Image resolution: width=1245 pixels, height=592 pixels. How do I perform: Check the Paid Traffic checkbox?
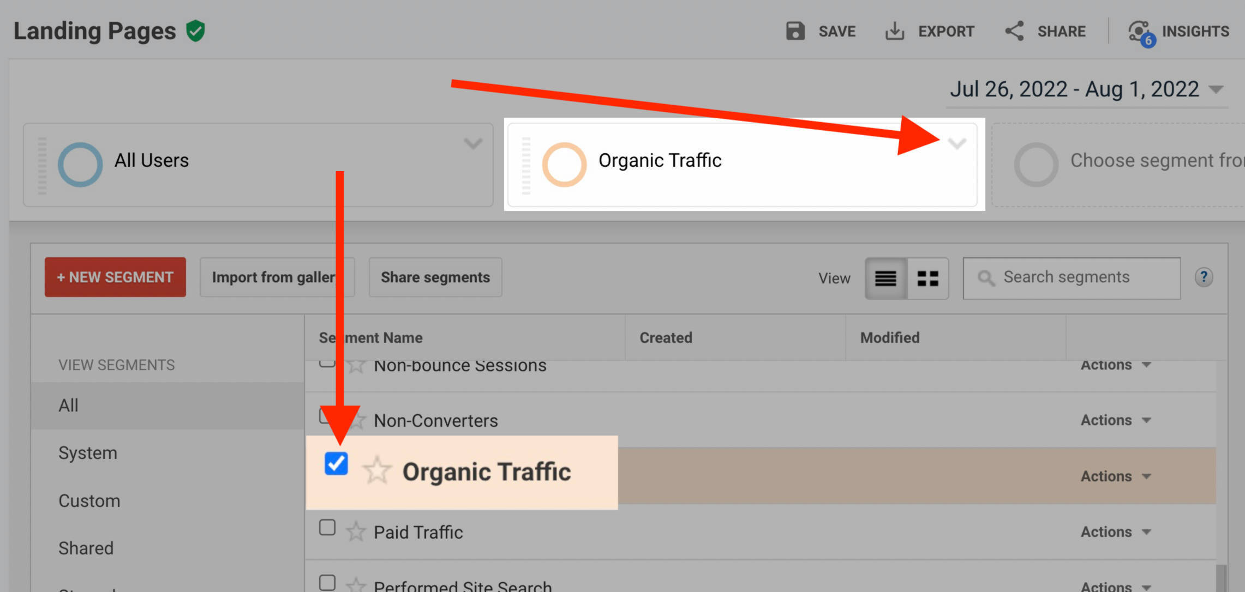(327, 528)
